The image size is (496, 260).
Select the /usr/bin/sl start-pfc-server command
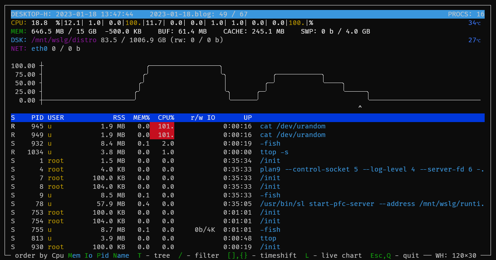coord(372,204)
